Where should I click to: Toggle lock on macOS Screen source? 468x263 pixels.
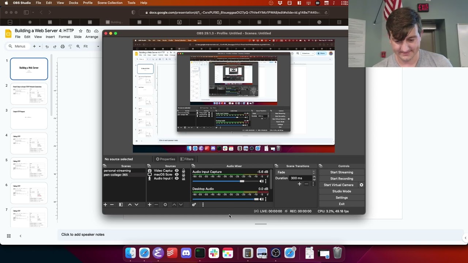pos(184,175)
